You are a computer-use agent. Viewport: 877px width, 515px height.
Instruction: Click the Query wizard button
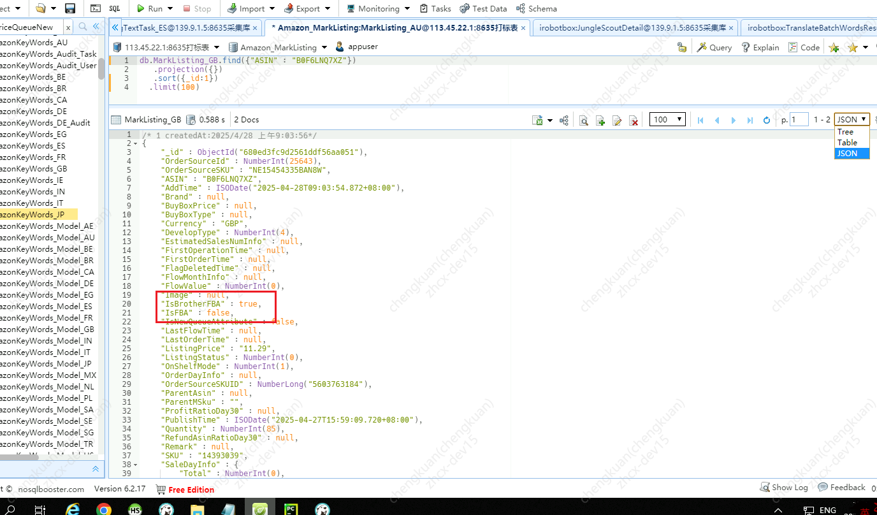click(714, 47)
